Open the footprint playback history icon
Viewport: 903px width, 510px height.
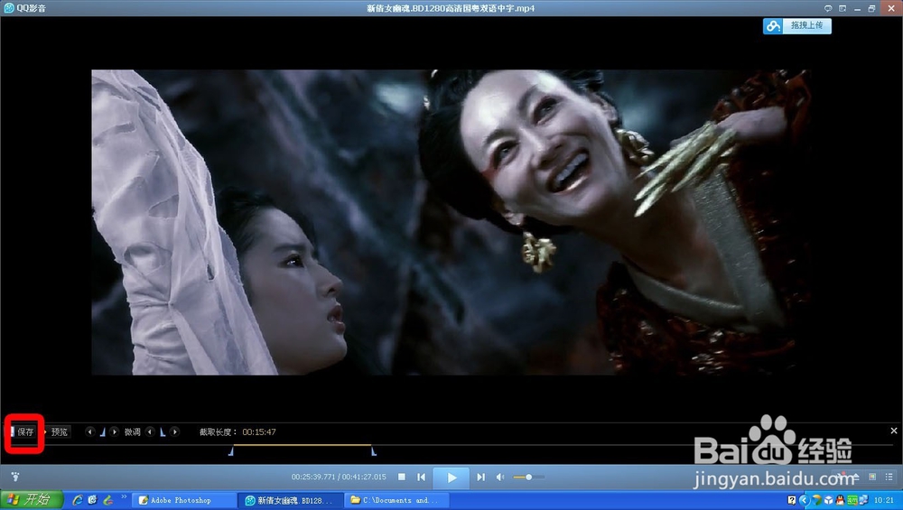coord(15,477)
